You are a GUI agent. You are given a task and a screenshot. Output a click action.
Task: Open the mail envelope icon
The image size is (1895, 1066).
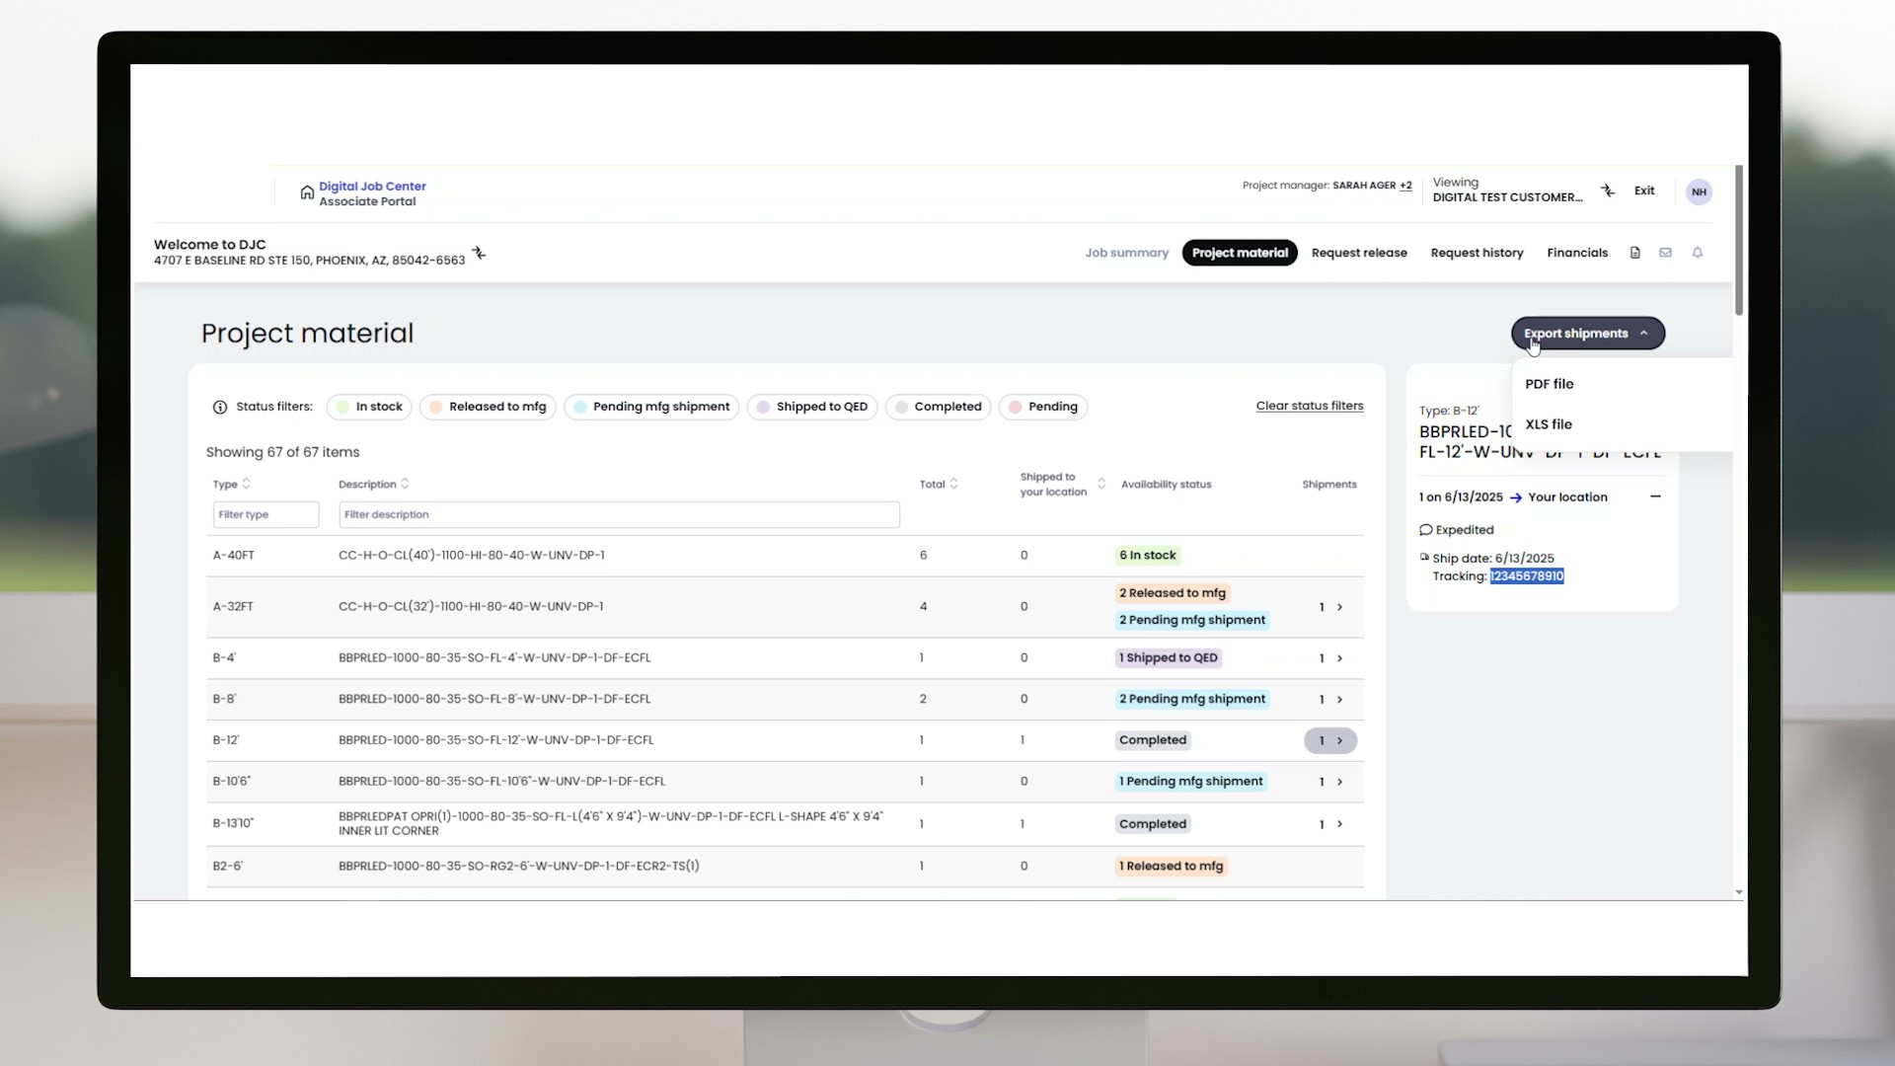(x=1666, y=253)
